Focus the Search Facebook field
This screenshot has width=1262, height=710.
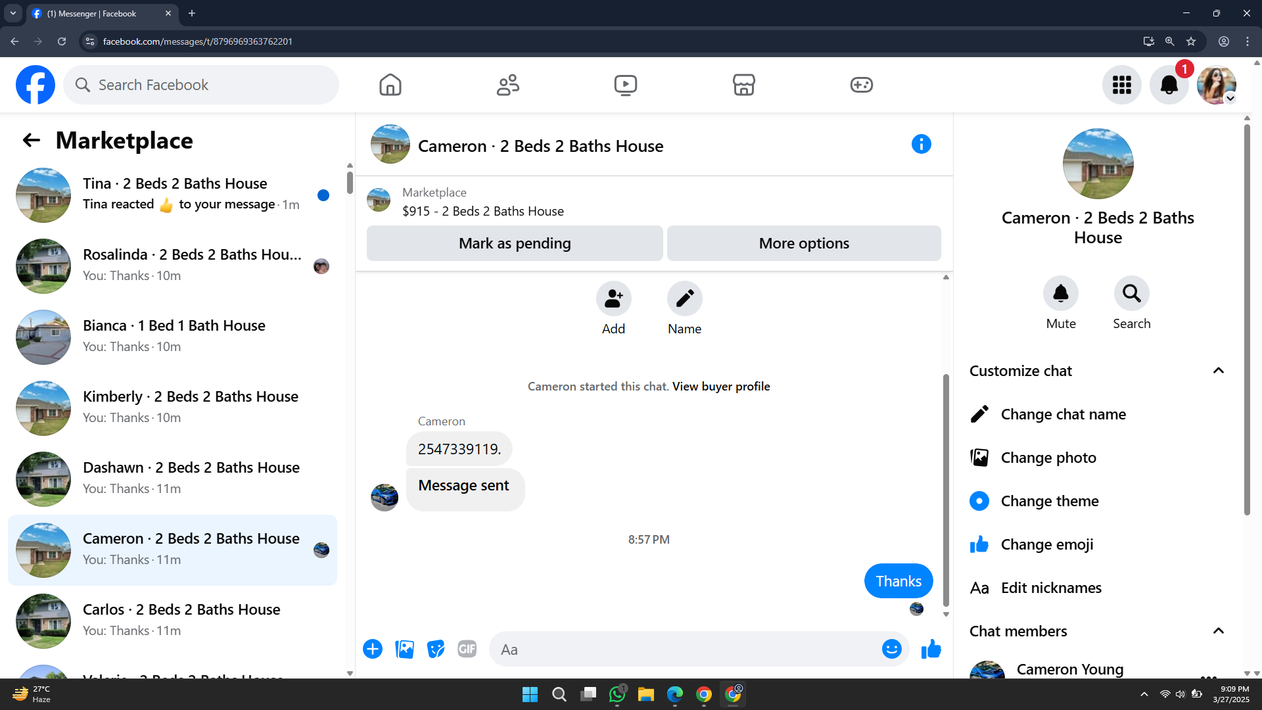point(201,85)
